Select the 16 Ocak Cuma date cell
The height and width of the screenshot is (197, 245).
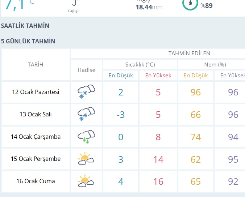pos(36,181)
